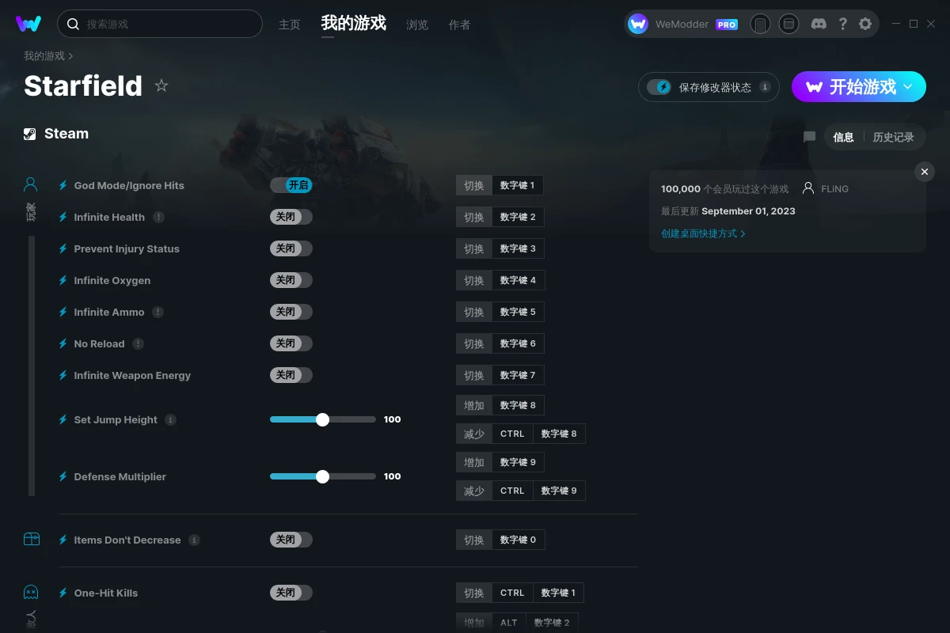Image resolution: width=950 pixels, height=633 pixels.
Task: Enable Prevent Injury Status toggle
Action: tap(291, 248)
